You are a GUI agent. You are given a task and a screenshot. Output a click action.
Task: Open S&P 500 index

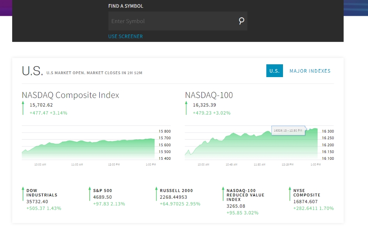click(103, 191)
